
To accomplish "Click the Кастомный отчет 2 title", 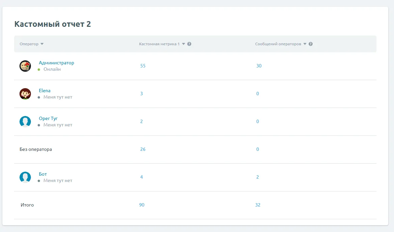I will point(52,24).
